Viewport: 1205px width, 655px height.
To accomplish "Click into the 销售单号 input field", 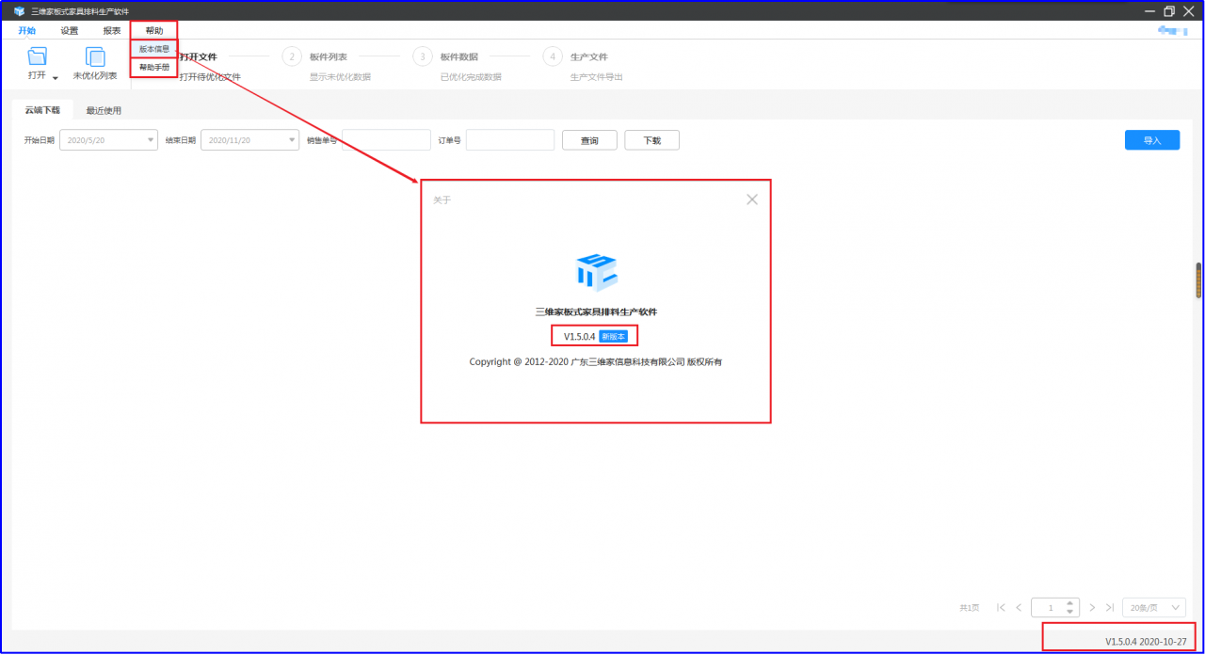I will pyautogui.click(x=386, y=140).
